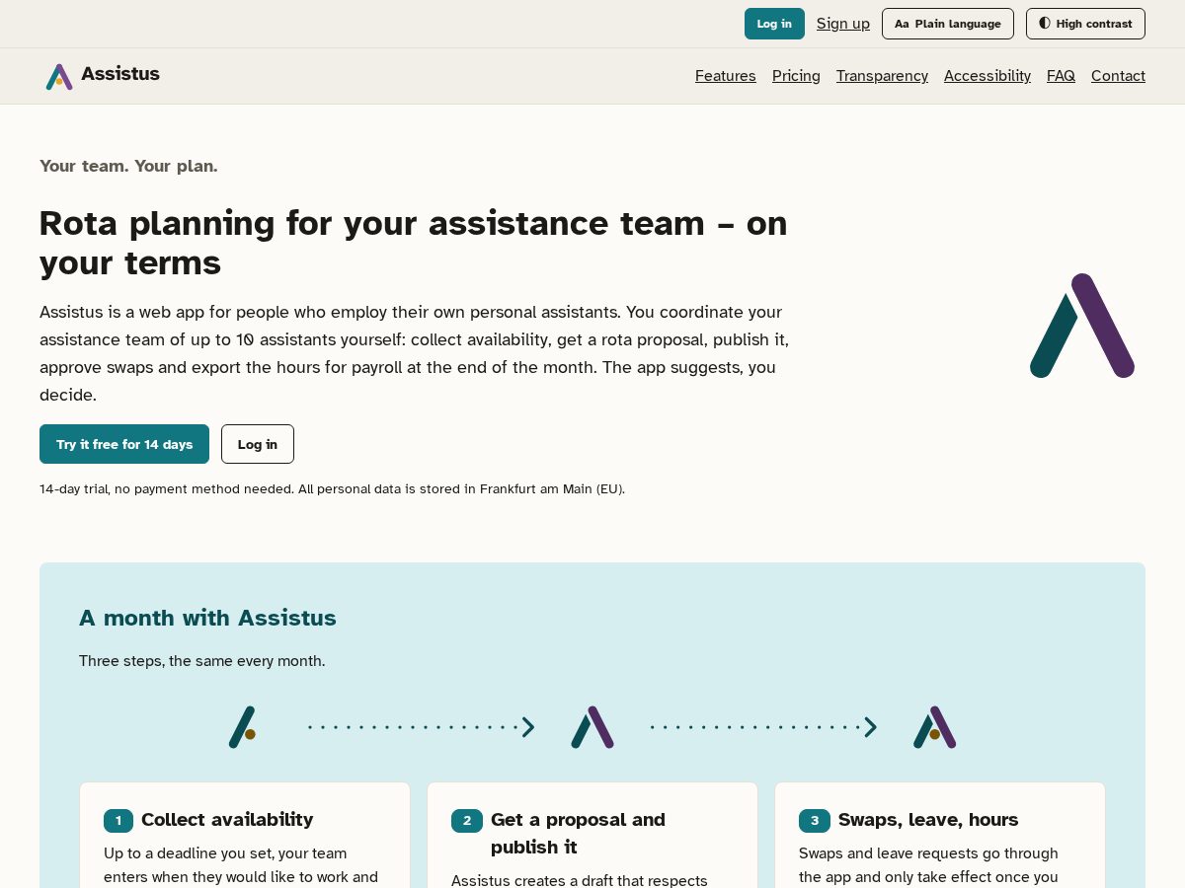Screen dimensions: 1185x888
Task: Click the 'Collect availability' heading
Action: click(x=227, y=820)
